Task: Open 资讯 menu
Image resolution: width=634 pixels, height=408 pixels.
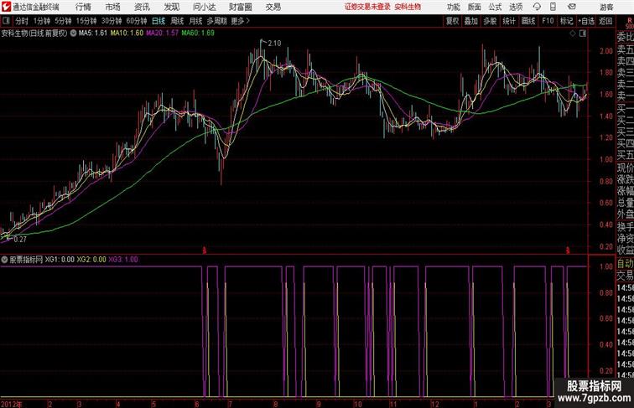Action: click(x=142, y=7)
